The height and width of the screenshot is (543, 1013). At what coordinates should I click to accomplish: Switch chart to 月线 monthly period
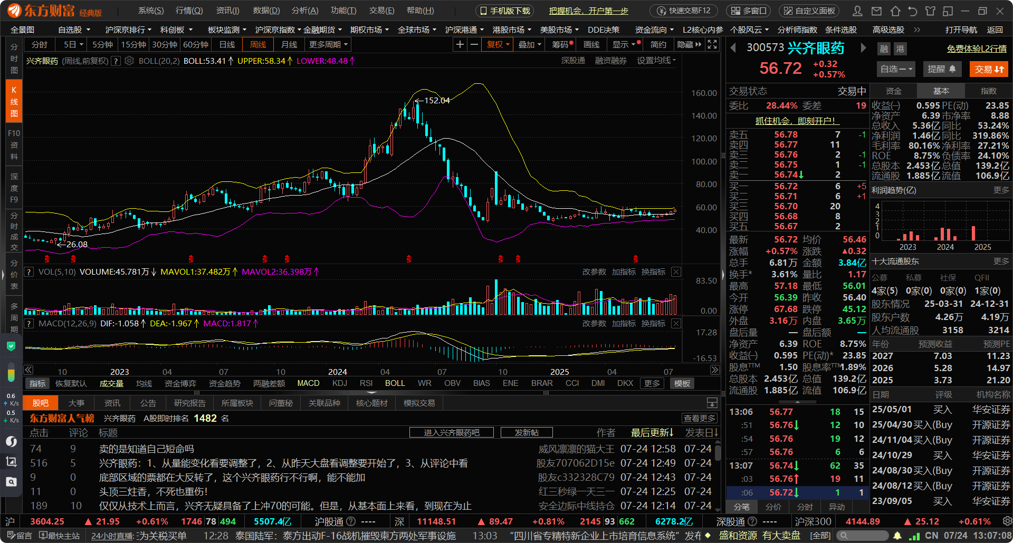(289, 44)
